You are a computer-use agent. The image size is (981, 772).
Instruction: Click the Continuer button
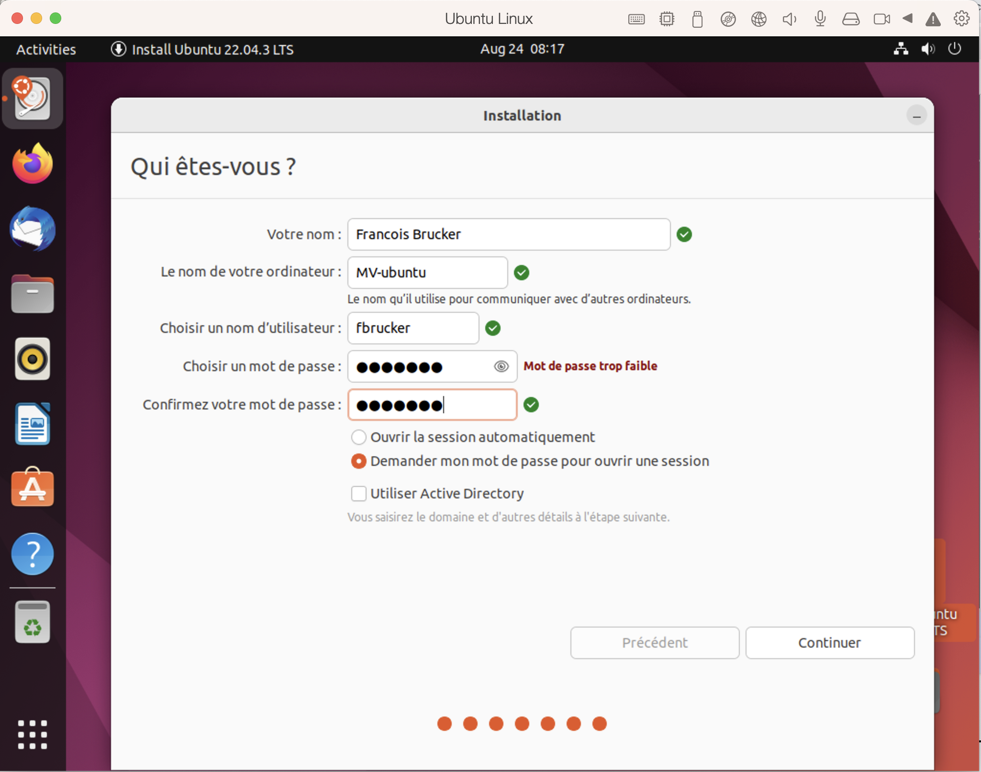coord(830,643)
